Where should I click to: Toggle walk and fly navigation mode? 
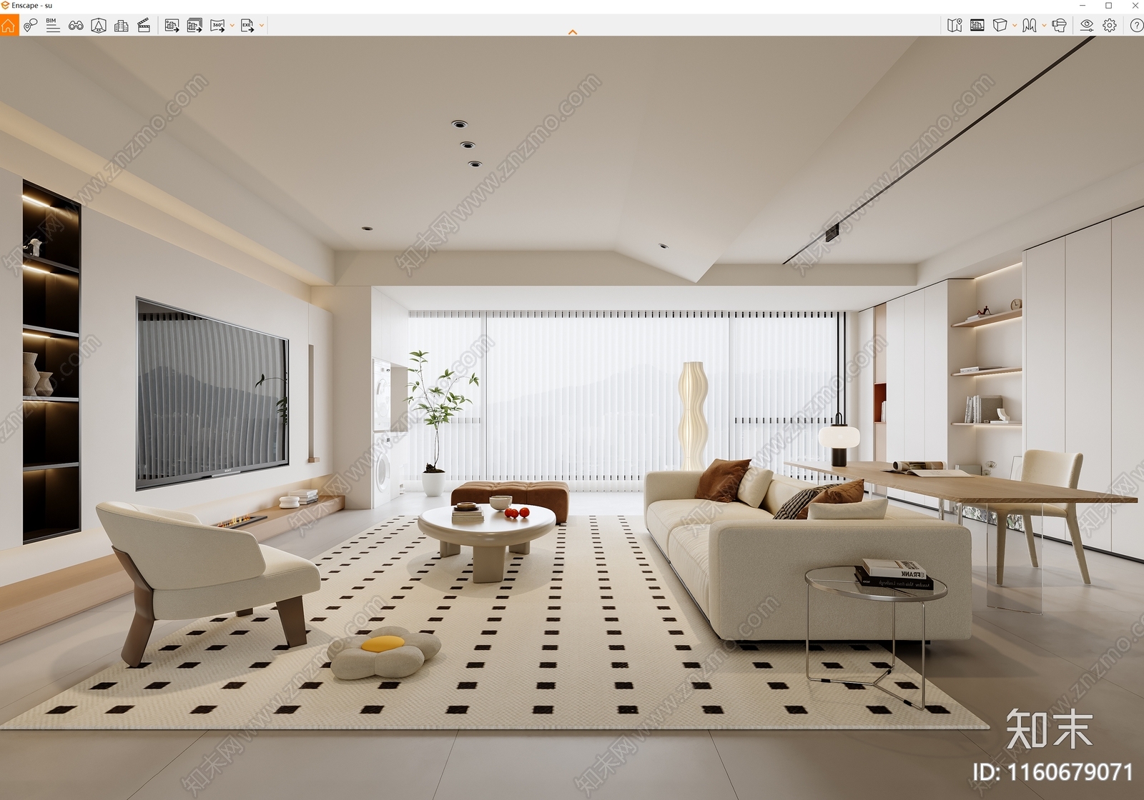point(1029,26)
